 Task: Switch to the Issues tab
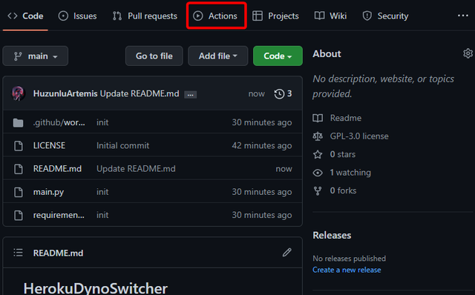pyautogui.click(x=77, y=16)
